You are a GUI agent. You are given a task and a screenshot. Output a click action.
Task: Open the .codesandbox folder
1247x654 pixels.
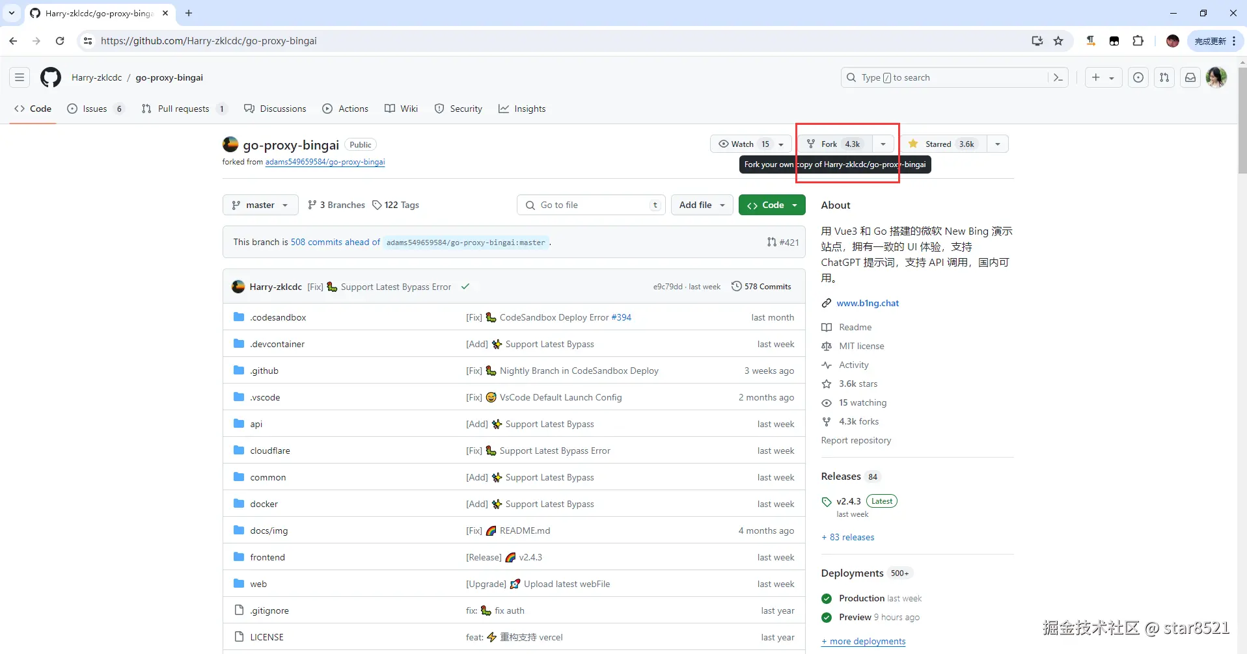(278, 317)
